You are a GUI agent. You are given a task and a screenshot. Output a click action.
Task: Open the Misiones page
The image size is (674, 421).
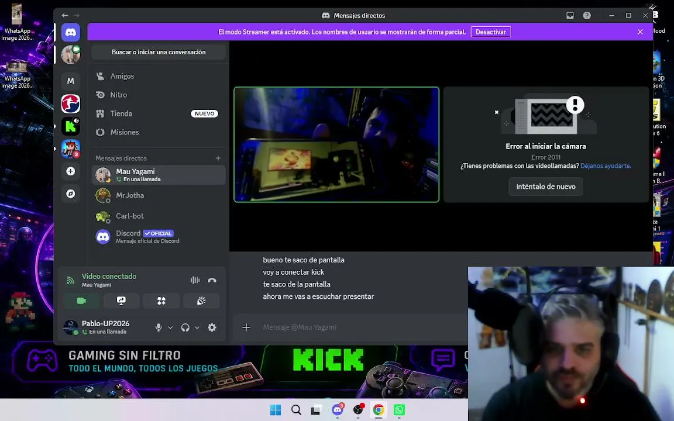[159, 132]
